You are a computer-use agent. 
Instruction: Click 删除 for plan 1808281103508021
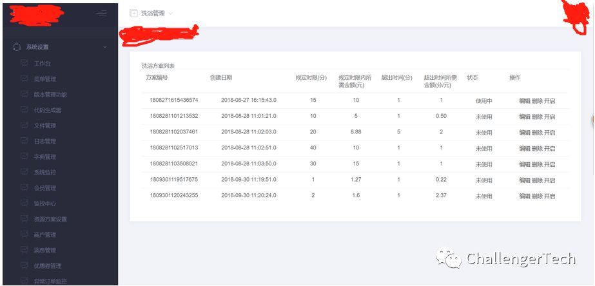coord(537,164)
